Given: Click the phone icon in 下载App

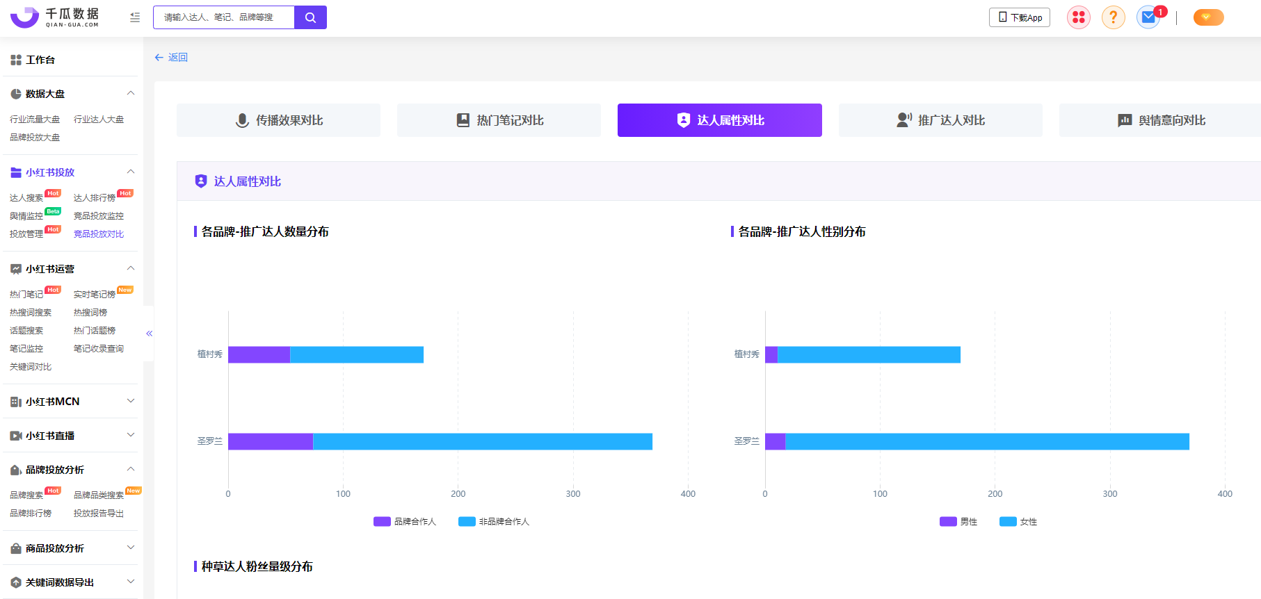Looking at the screenshot, I should (1002, 17).
